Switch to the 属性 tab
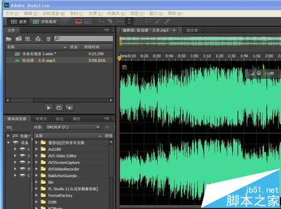This screenshot has height=209, width=281. click(x=76, y=119)
